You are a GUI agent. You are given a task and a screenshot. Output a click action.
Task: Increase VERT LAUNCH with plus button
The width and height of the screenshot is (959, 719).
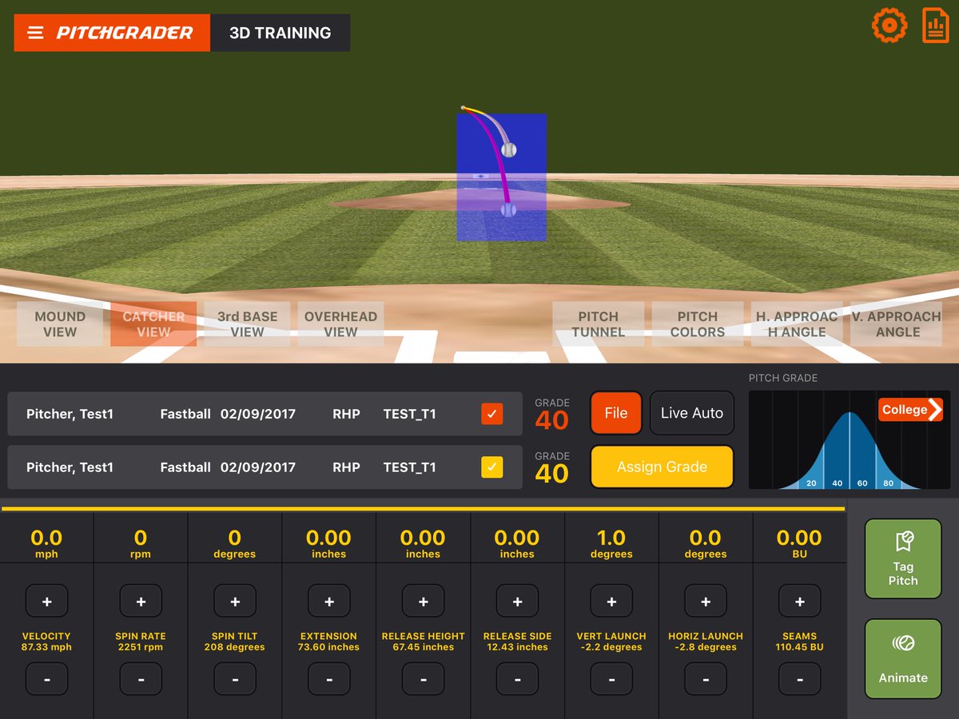612,602
